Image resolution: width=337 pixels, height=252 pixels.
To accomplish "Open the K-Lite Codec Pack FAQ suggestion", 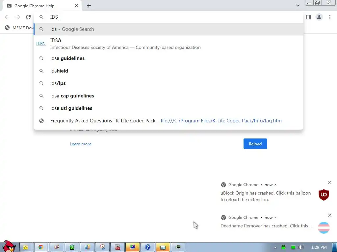I will click(168, 121).
